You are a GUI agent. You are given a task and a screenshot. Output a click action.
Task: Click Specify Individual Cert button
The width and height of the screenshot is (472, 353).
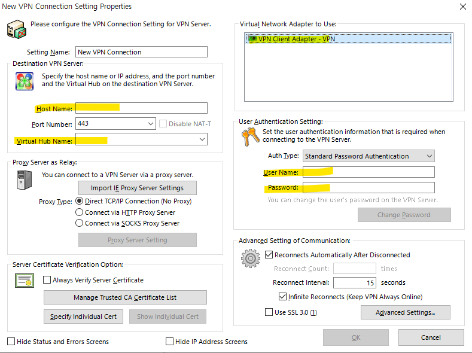[83, 317]
